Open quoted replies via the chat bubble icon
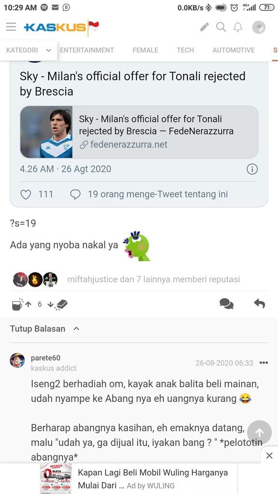 [226, 304]
